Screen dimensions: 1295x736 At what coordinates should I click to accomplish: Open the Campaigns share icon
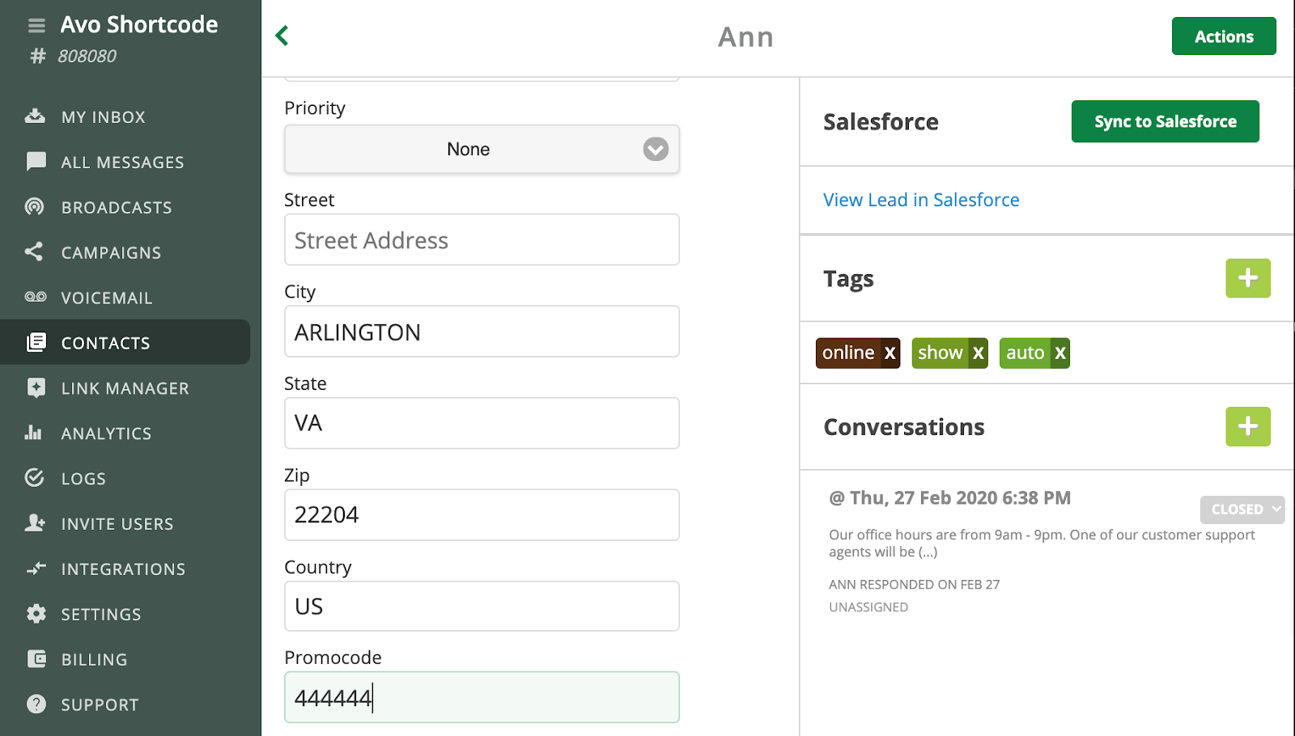point(36,252)
